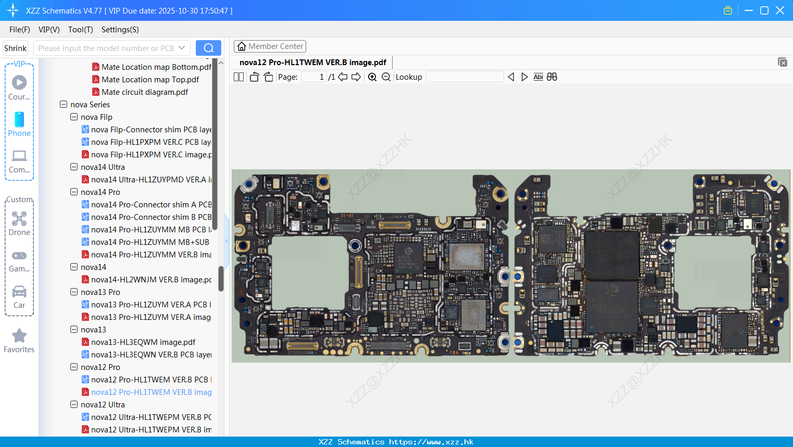
Task: Rotate page counterclockwise
Action: click(254, 77)
